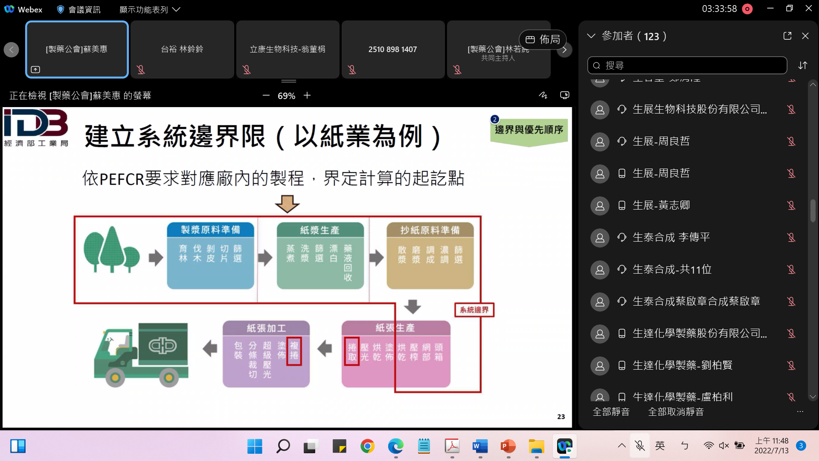Show hidden system tray icons
This screenshot has width=819, height=461.
(622, 446)
